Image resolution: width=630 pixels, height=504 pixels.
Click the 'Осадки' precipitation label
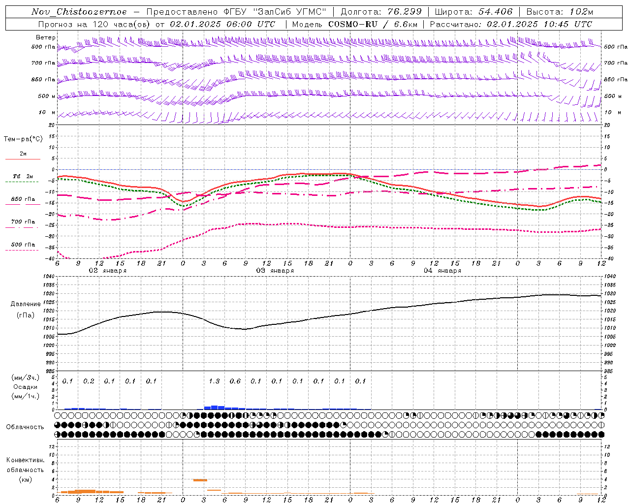[26, 387]
